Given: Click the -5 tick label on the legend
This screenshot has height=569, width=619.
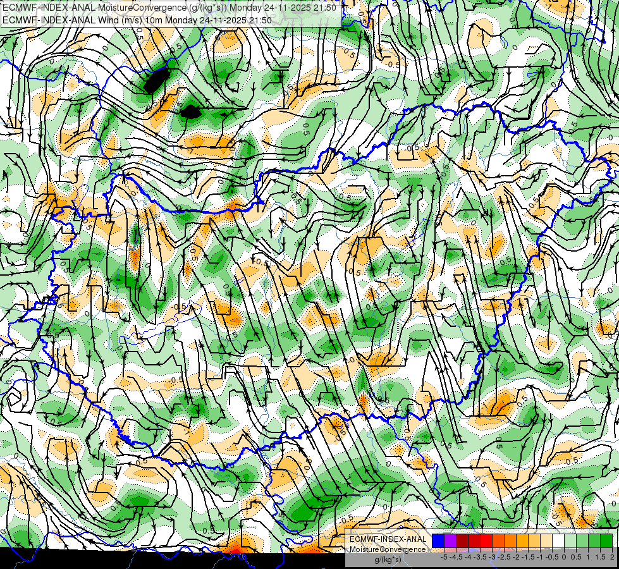Looking at the screenshot, I should 444,557.
